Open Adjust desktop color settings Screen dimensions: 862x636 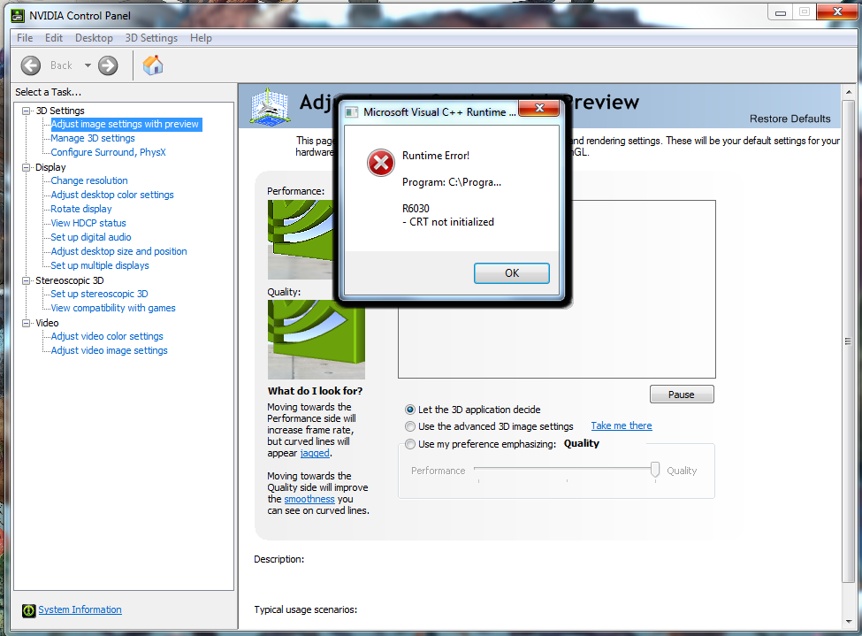click(112, 195)
